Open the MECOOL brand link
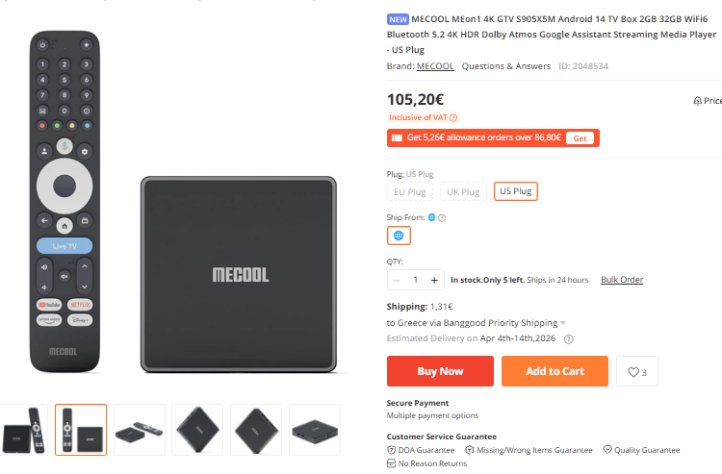Viewport: 722px width, 474px height. click(435, 66)
